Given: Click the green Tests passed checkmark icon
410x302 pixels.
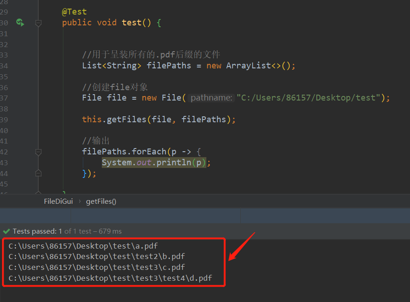Looking at the screenshot, I should pos(6,231).
